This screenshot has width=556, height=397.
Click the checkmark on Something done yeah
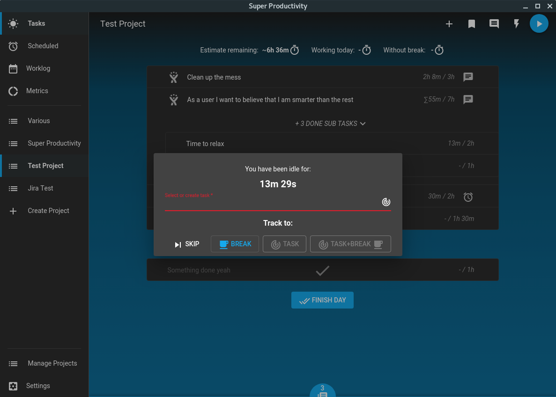pyautogui.click(x=322, y=271)
